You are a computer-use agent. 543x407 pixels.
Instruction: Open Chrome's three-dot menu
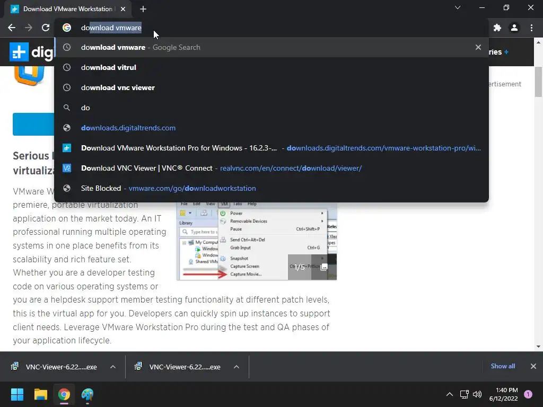tap(531, 28)
